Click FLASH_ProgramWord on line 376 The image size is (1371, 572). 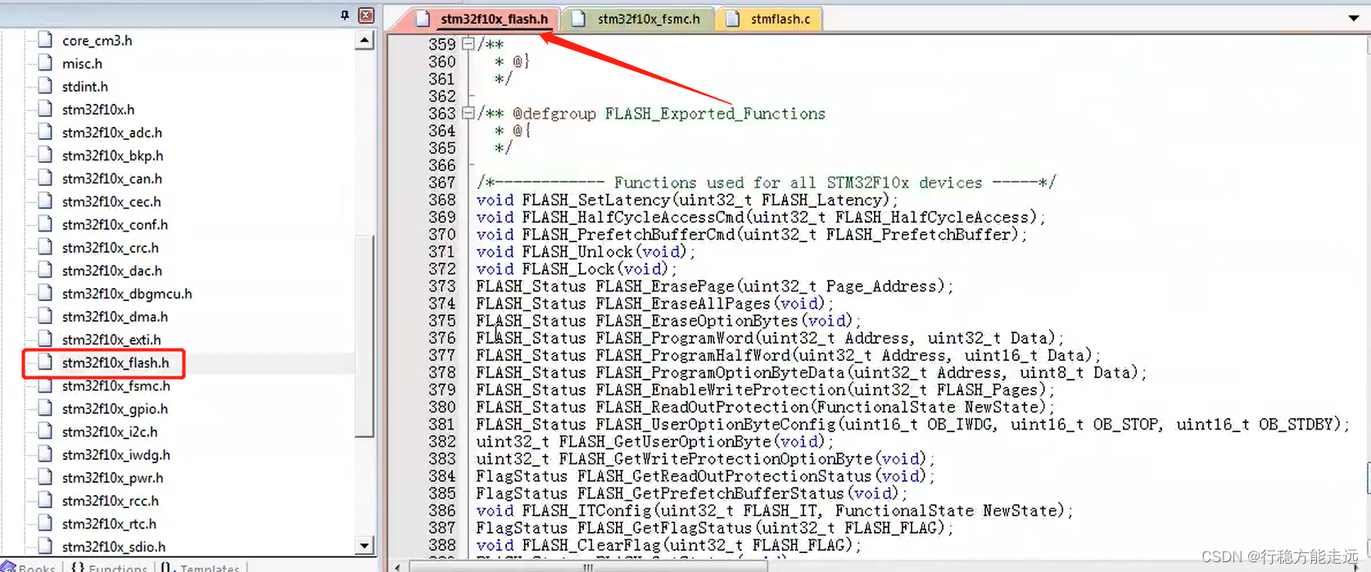pos(675,338)
